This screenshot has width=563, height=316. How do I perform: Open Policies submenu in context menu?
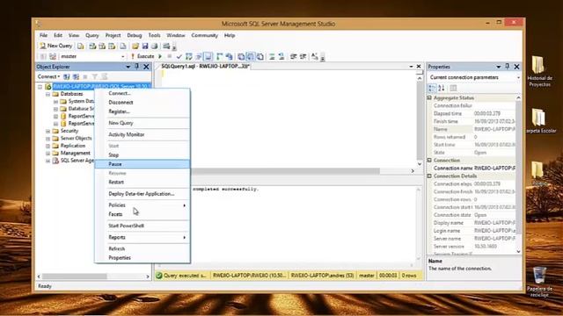142,205
